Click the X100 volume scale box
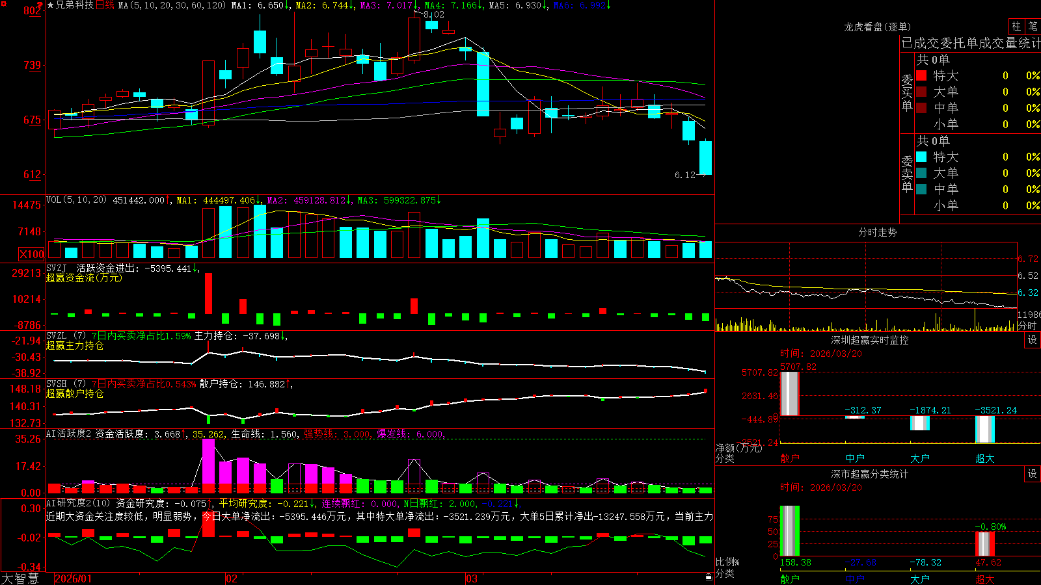The width and height of the screenshot is (1041, 585). pyautogui.click(x=32, y=254)
